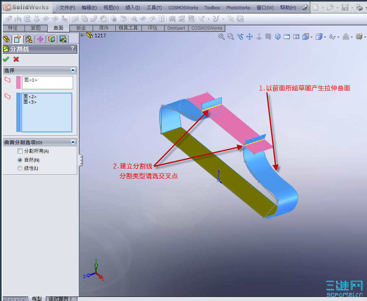The height and width of the screenshot is (301, 367).
Task: Open the PhotoWorks menu
Action: (238, 8)
